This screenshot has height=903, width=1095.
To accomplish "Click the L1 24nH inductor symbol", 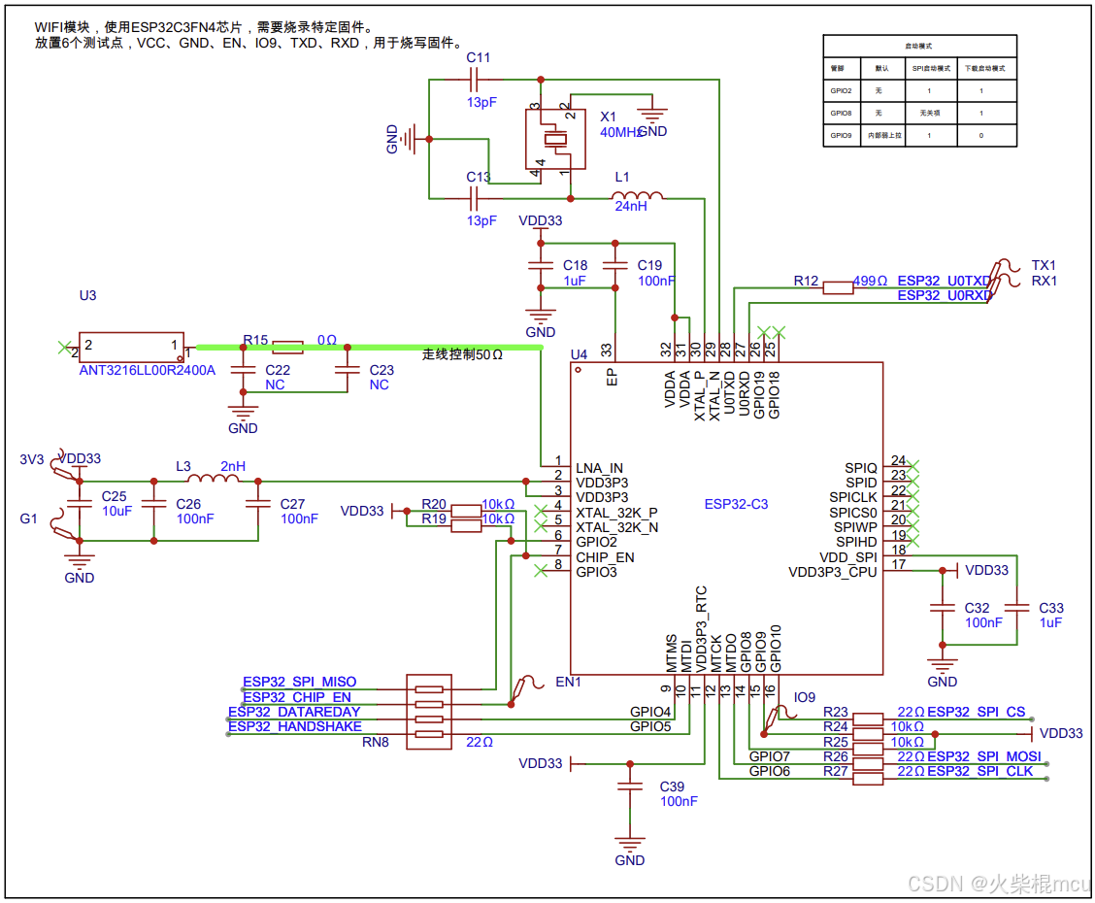I will coord(637,196).
